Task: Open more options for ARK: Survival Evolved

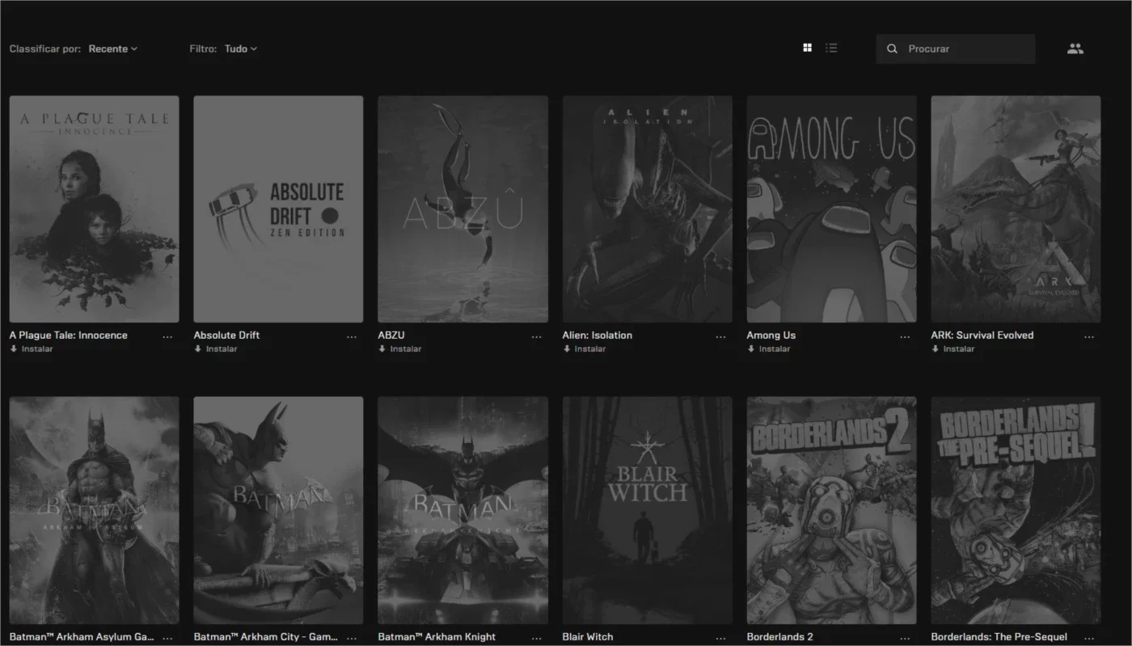Action: click(x=1089, y=337)
